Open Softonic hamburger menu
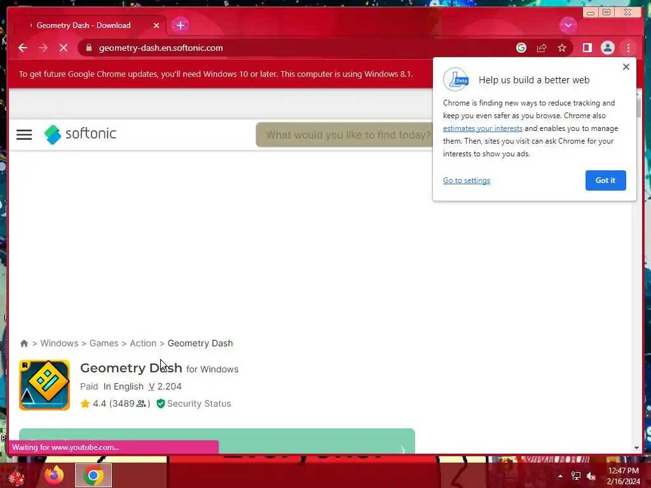This screenshot has height=488, width=651. pos(24,135)
